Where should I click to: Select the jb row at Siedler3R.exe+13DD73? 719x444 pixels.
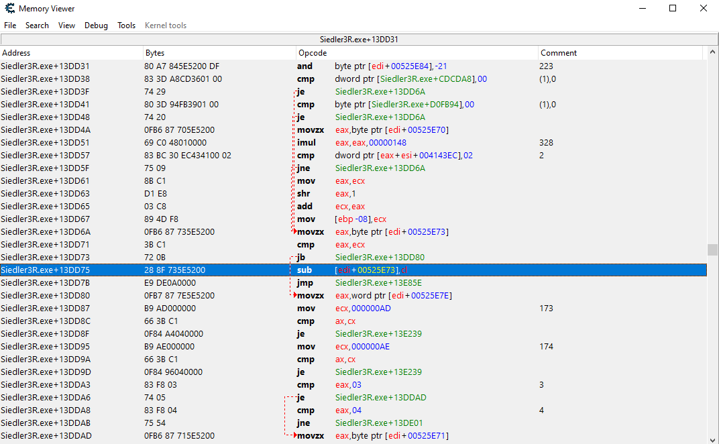coord(353,258)
